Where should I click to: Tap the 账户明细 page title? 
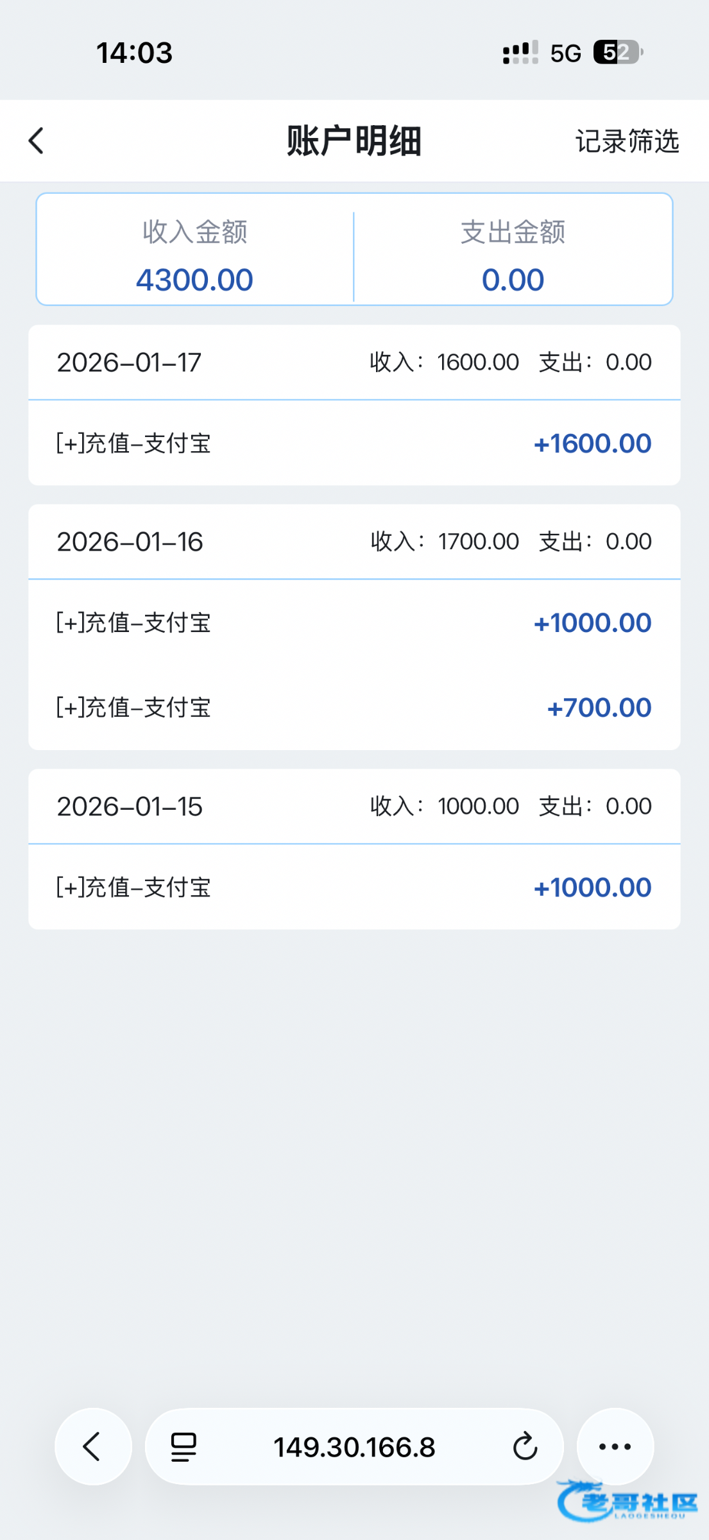tap(354, 141)
